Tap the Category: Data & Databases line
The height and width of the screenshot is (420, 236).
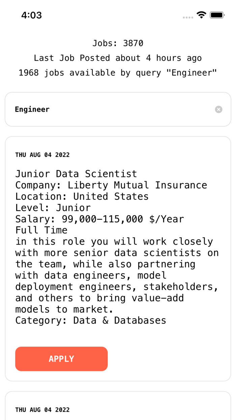coord(91,320)
